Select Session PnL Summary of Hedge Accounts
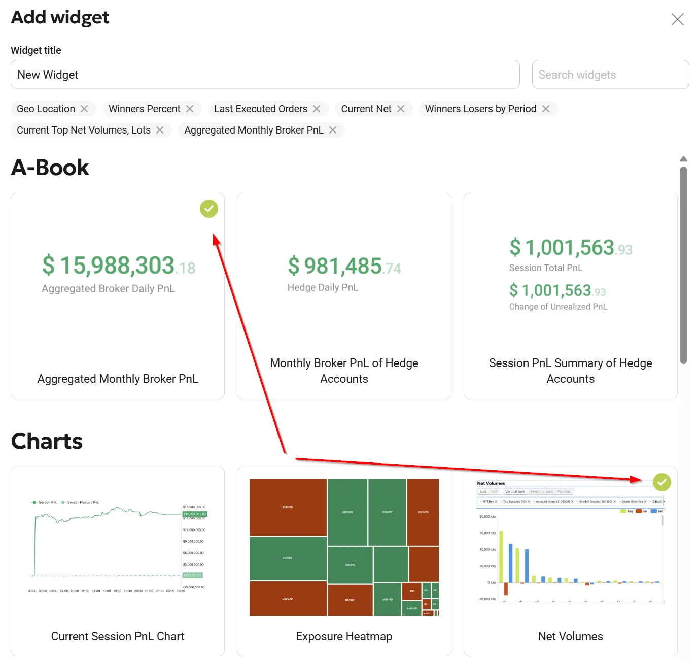The image size is (698, 662). (571, 296)
